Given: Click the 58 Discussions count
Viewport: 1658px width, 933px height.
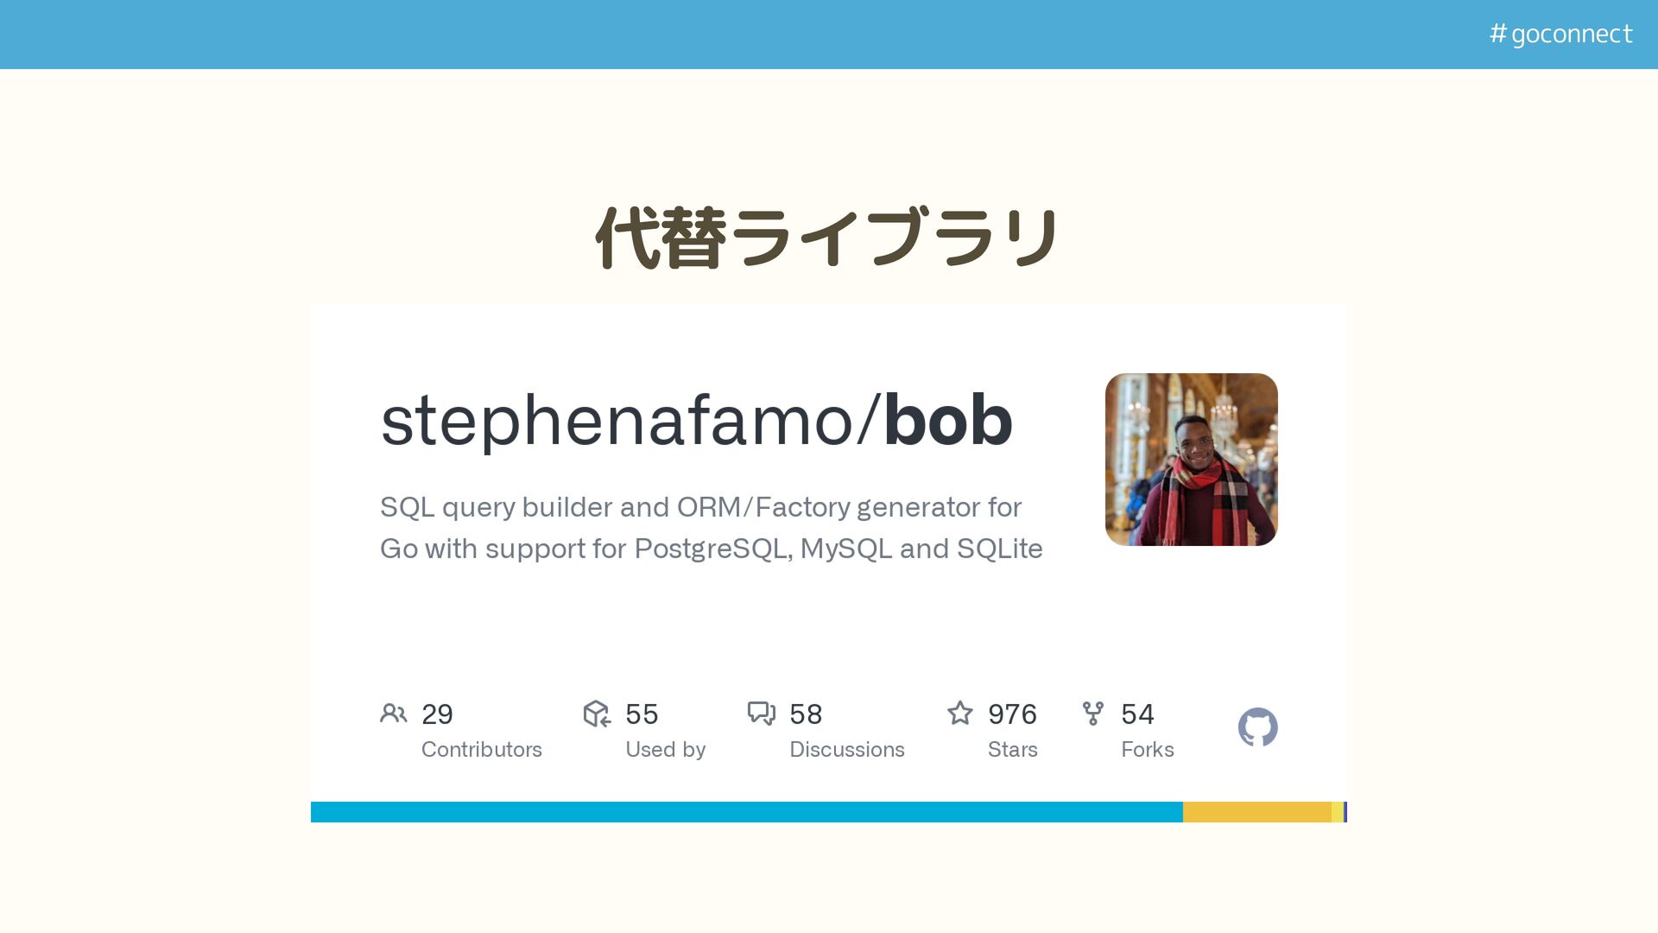Looking at the screenshot, I should point(806,714).
